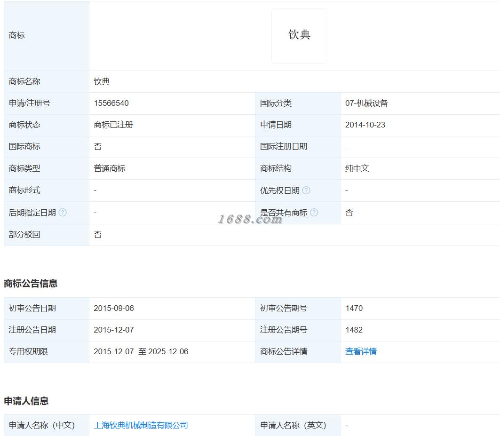The width and height of the screenshot is (500, 436).
Task: Click the 普通商标 trademark type value
Action: coord(110,168)
